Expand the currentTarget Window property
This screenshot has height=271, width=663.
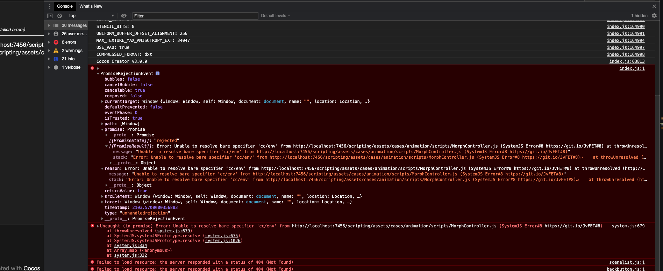pos(102,101)
